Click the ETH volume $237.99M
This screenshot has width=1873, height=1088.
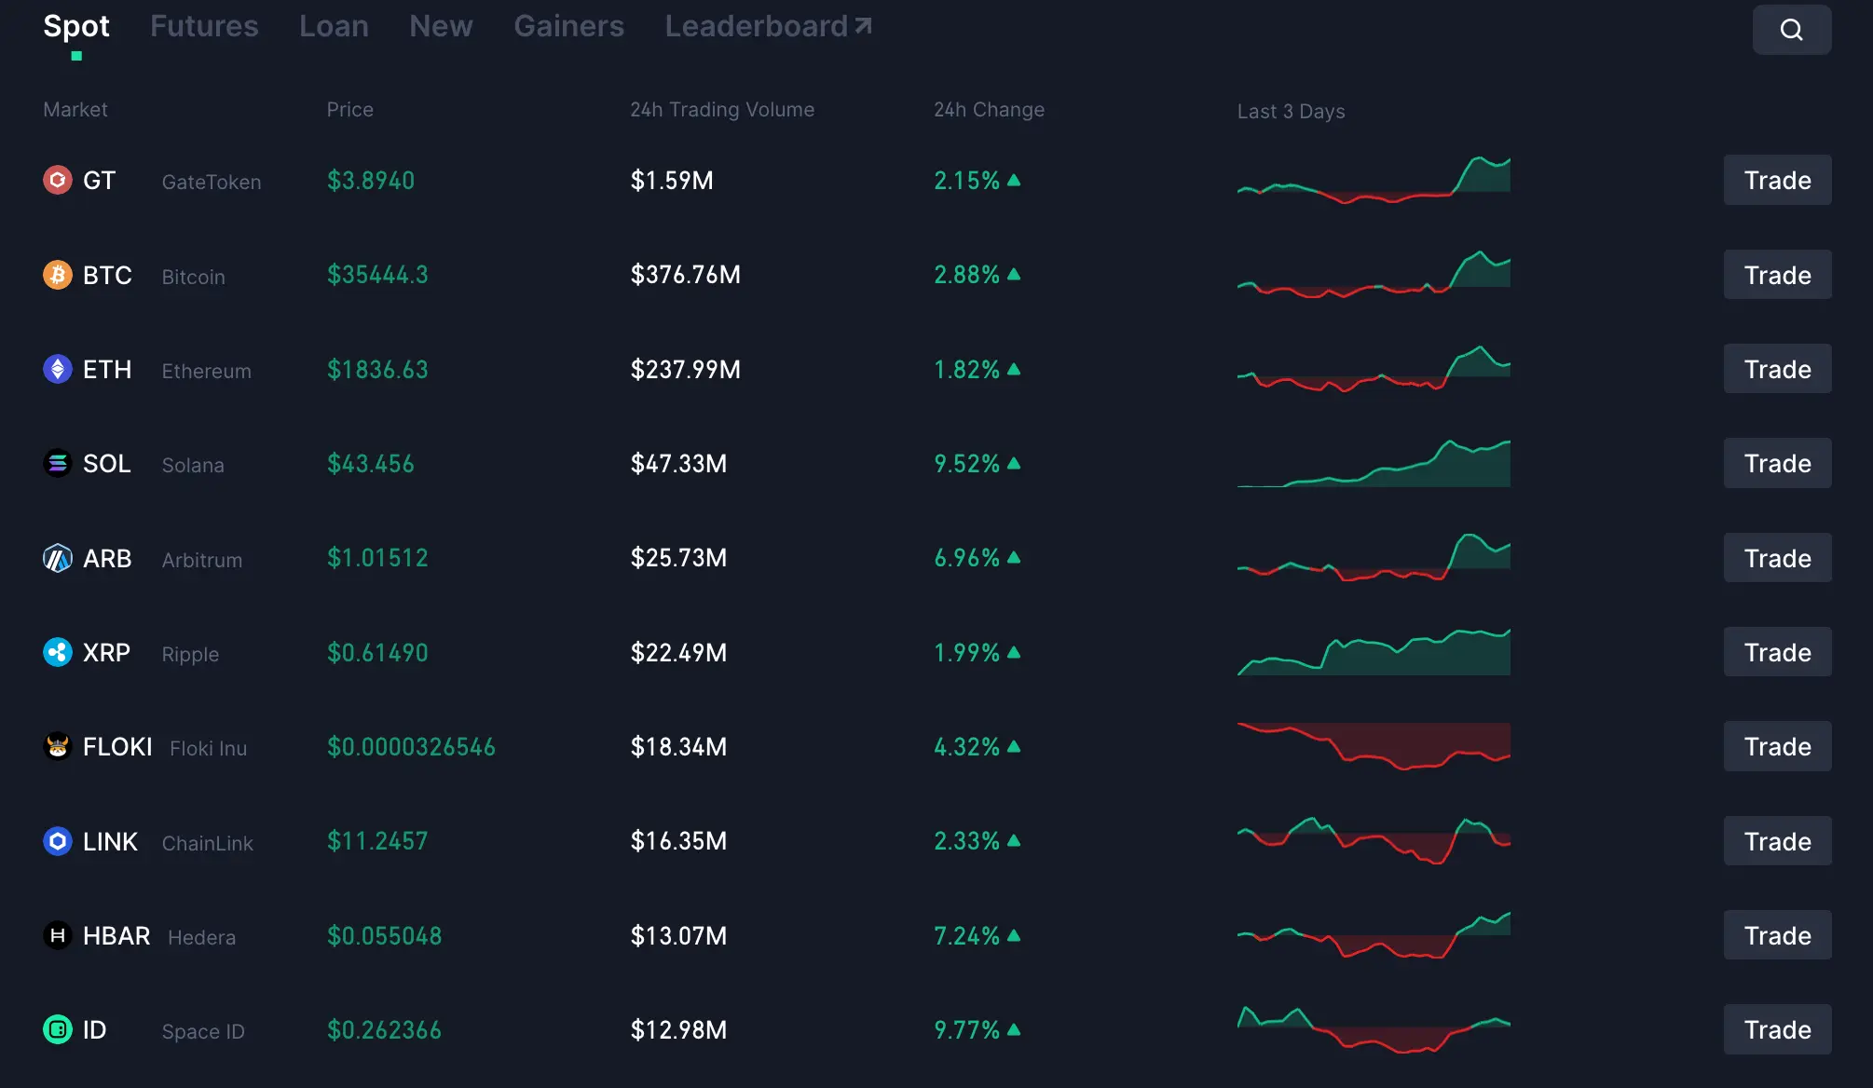pos(686,370)
